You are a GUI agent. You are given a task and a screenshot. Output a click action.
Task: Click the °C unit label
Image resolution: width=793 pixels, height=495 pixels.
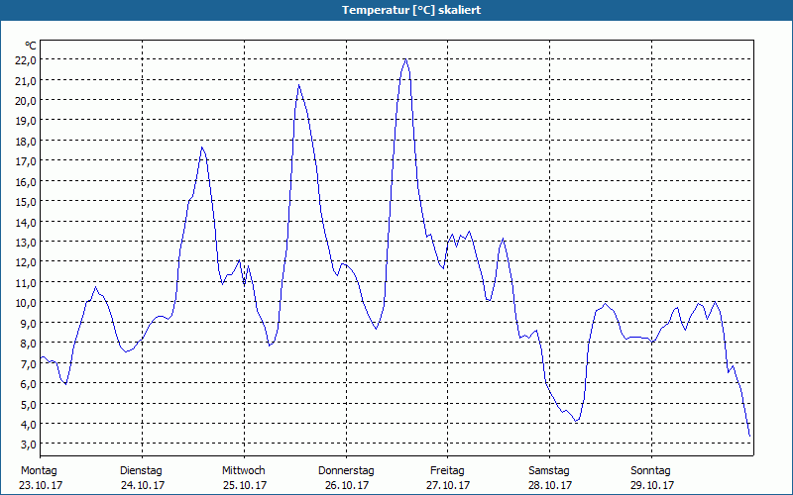pyautogui.click(x=31, y=46)
